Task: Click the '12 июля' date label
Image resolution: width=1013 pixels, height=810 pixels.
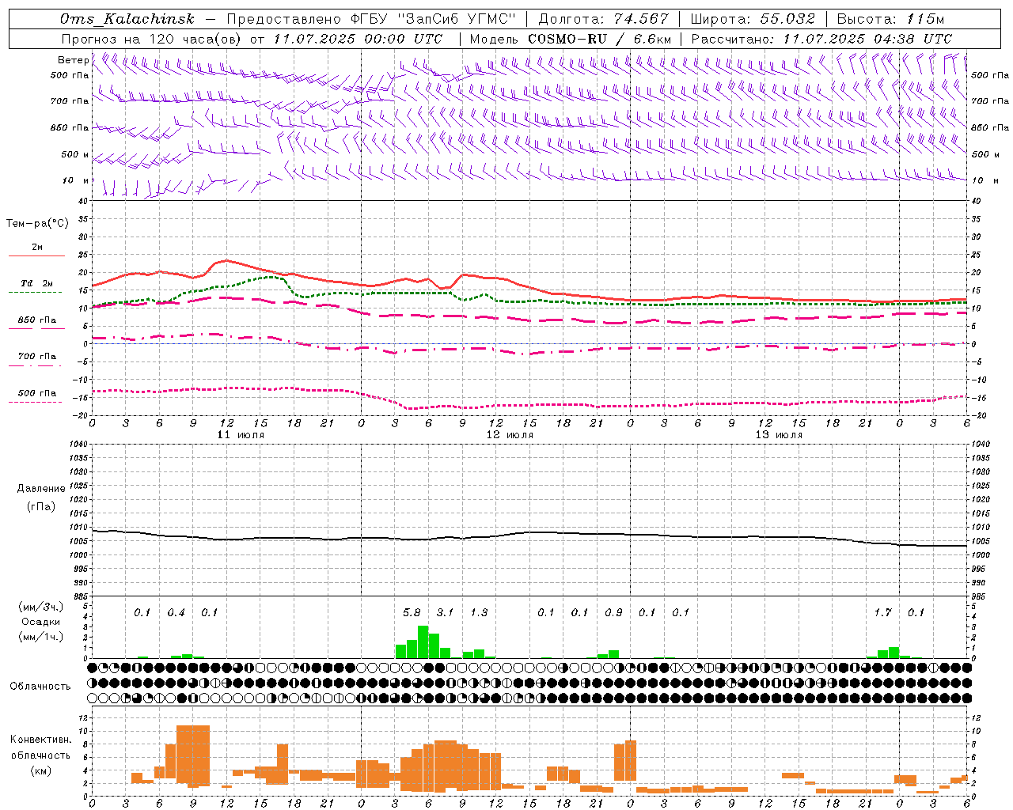Action: coord(510,435)
